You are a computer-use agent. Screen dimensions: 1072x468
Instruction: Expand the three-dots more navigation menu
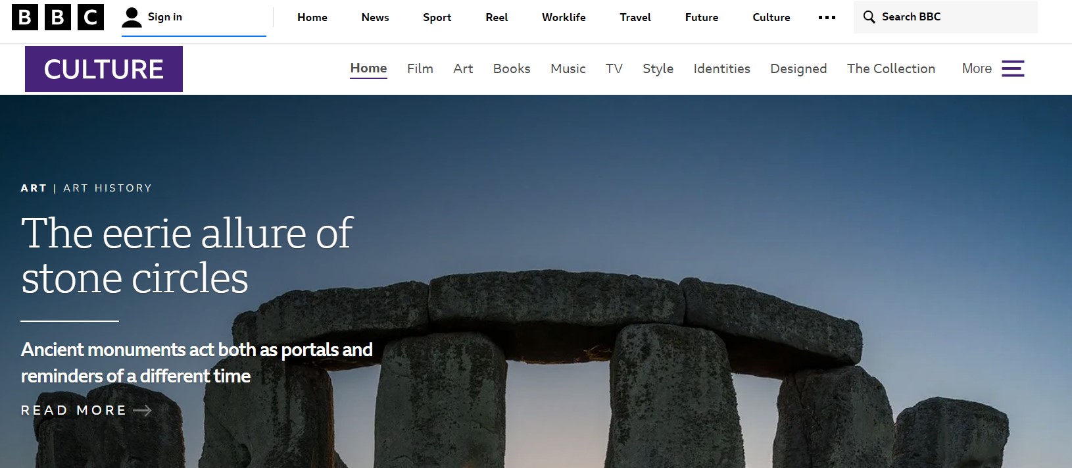(827, 18)
